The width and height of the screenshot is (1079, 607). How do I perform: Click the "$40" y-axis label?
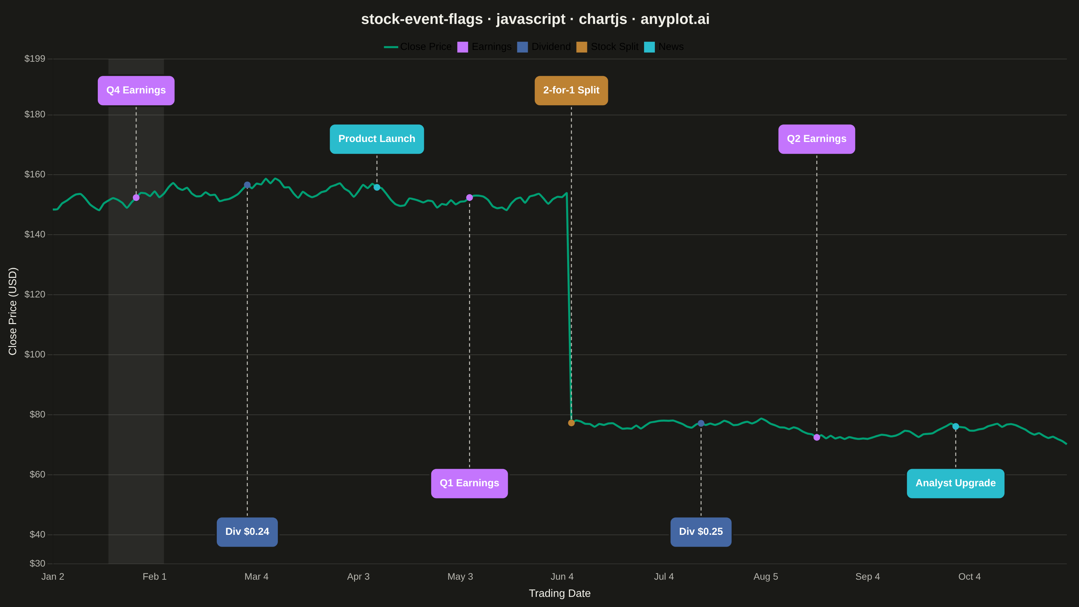(37, 534)
